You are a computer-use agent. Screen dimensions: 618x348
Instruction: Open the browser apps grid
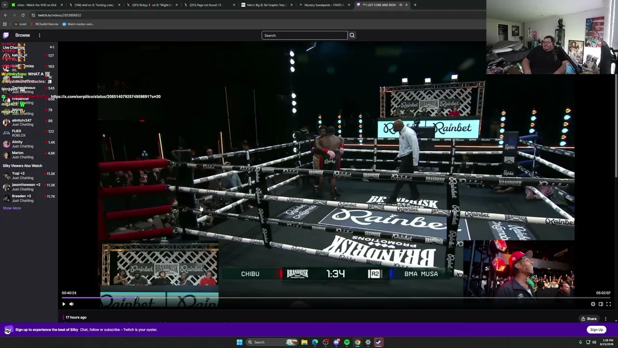point(5,24)
